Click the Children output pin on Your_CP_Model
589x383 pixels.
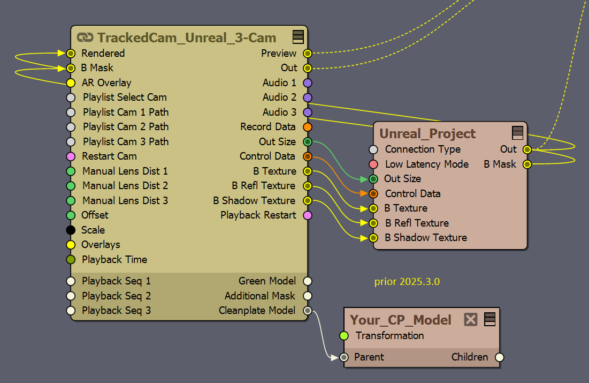click(499, 357)
